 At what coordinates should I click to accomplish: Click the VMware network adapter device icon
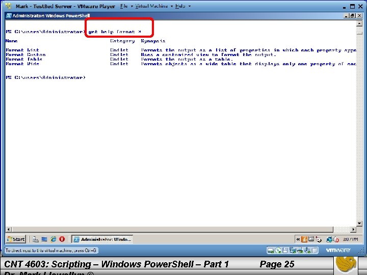[293, 251]
